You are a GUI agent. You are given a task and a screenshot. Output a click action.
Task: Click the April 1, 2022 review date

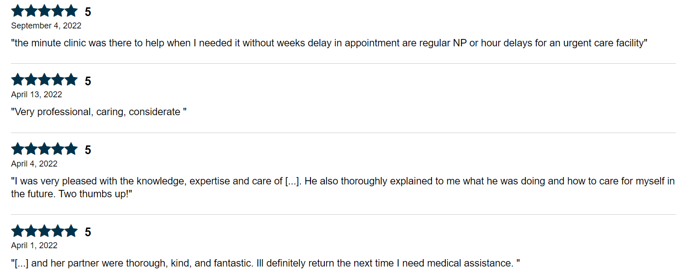click(34, 245)
